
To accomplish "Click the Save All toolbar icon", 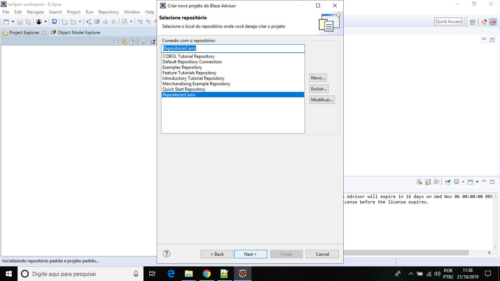I will tap(28, 21).
